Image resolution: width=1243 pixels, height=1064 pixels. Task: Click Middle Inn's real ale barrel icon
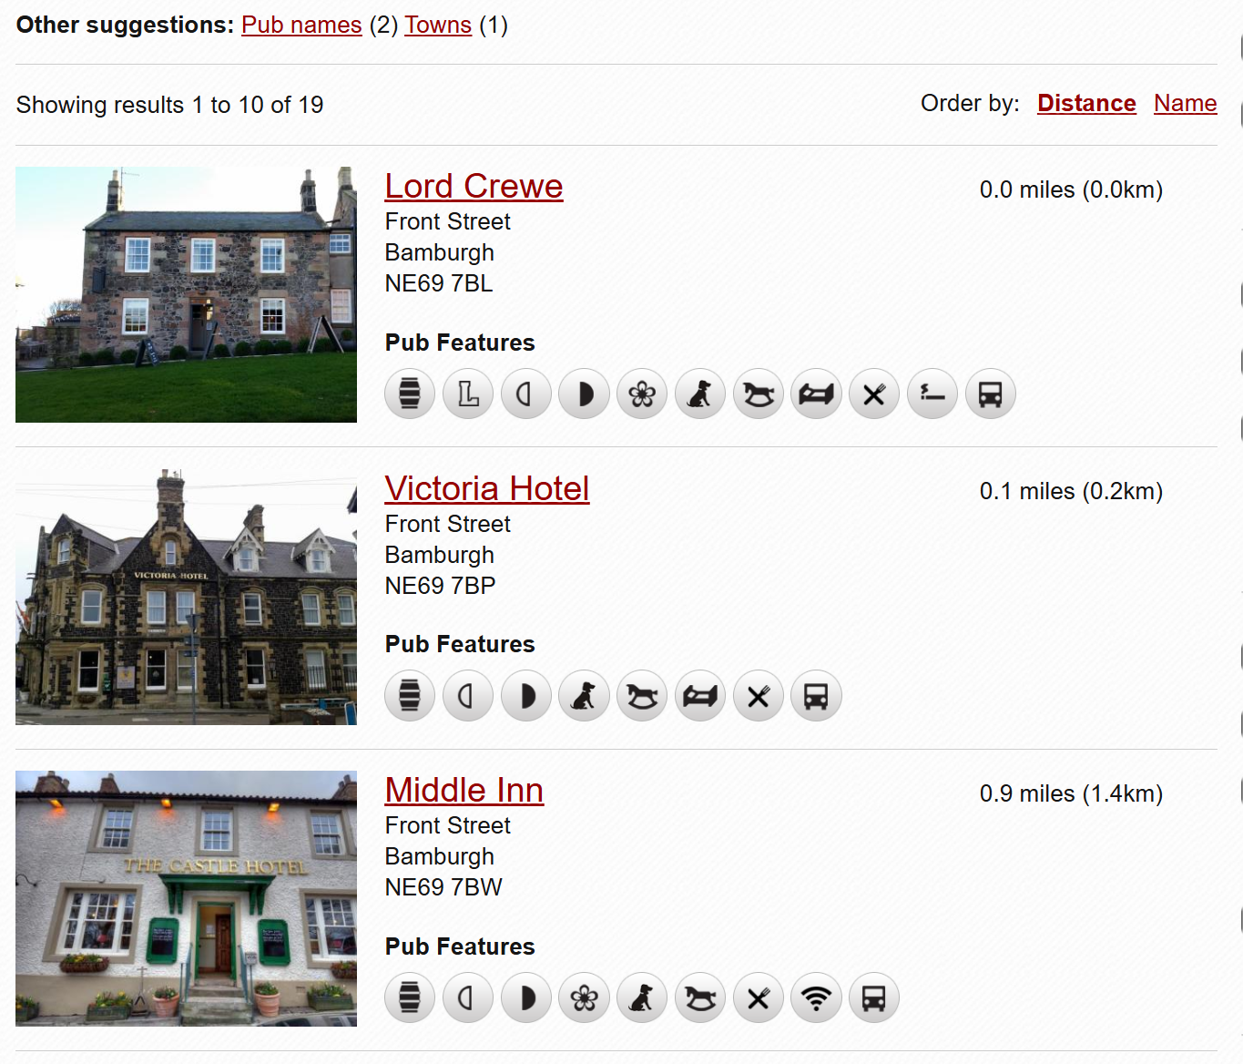pyautogui.click(x=410, y=998)
